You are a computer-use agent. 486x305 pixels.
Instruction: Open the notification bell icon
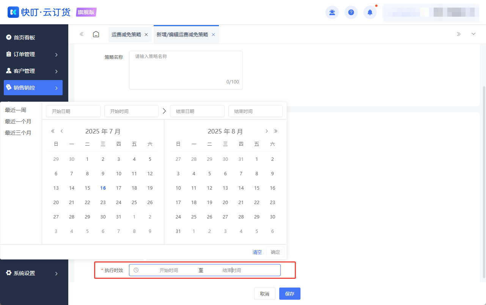point(370,12)
